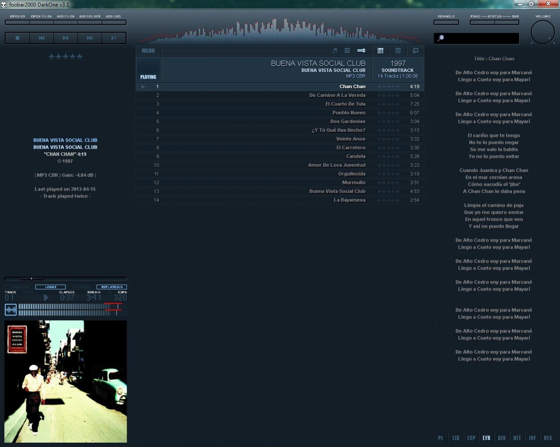Click play indicator arrow on Chan Chan row

pos(143,87)
